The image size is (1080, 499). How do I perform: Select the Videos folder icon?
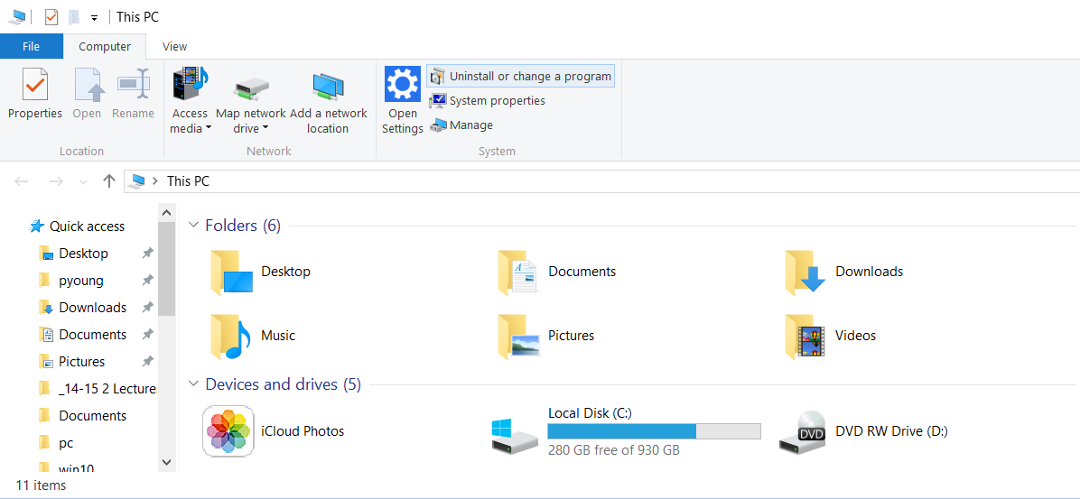click(x=805, y=337)
